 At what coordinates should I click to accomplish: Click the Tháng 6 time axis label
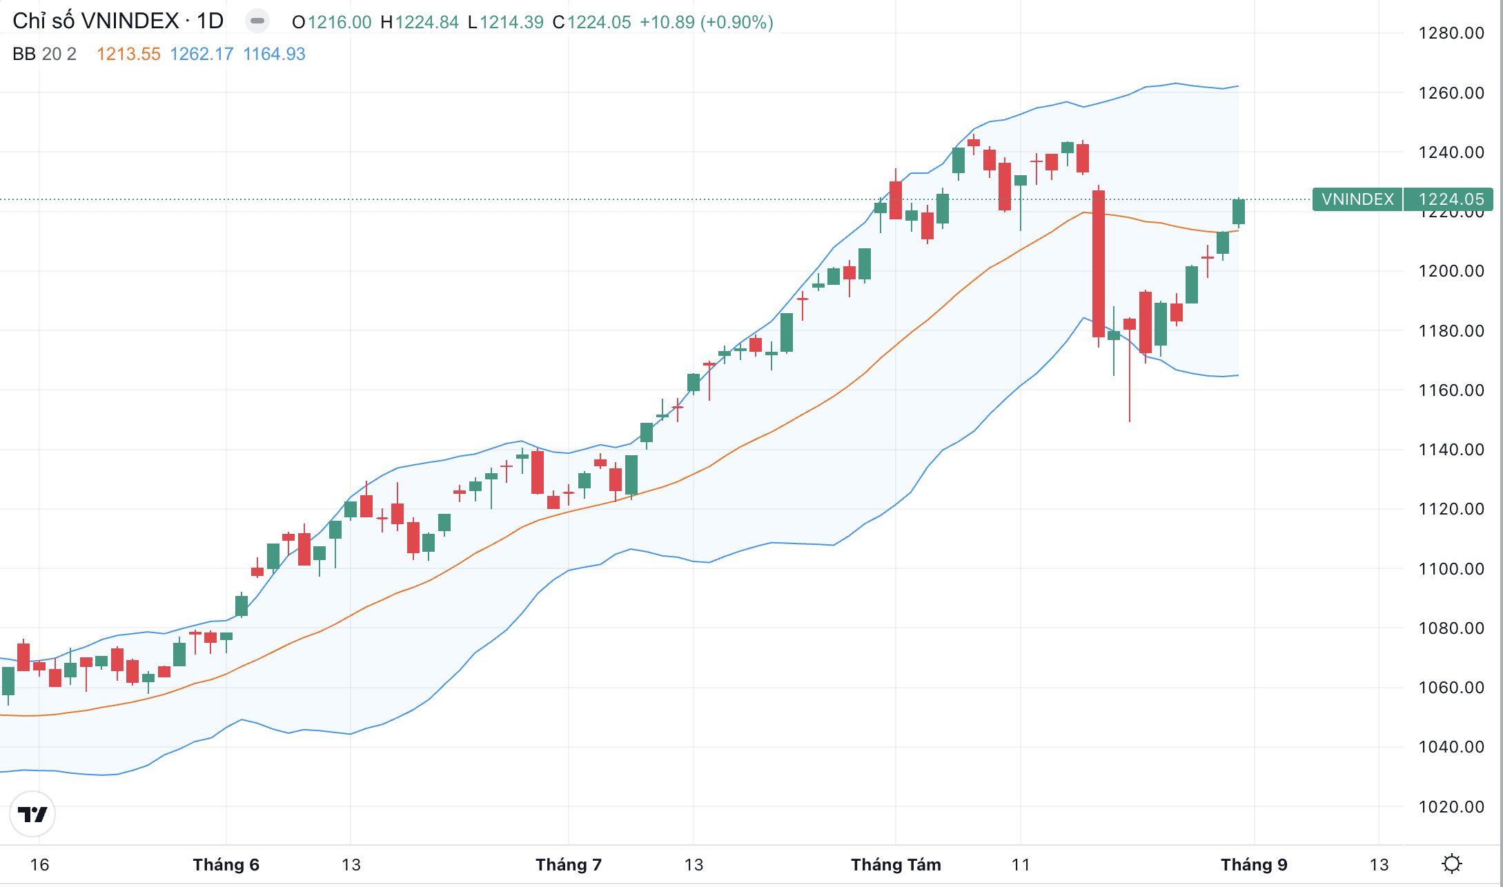point(226,865)
